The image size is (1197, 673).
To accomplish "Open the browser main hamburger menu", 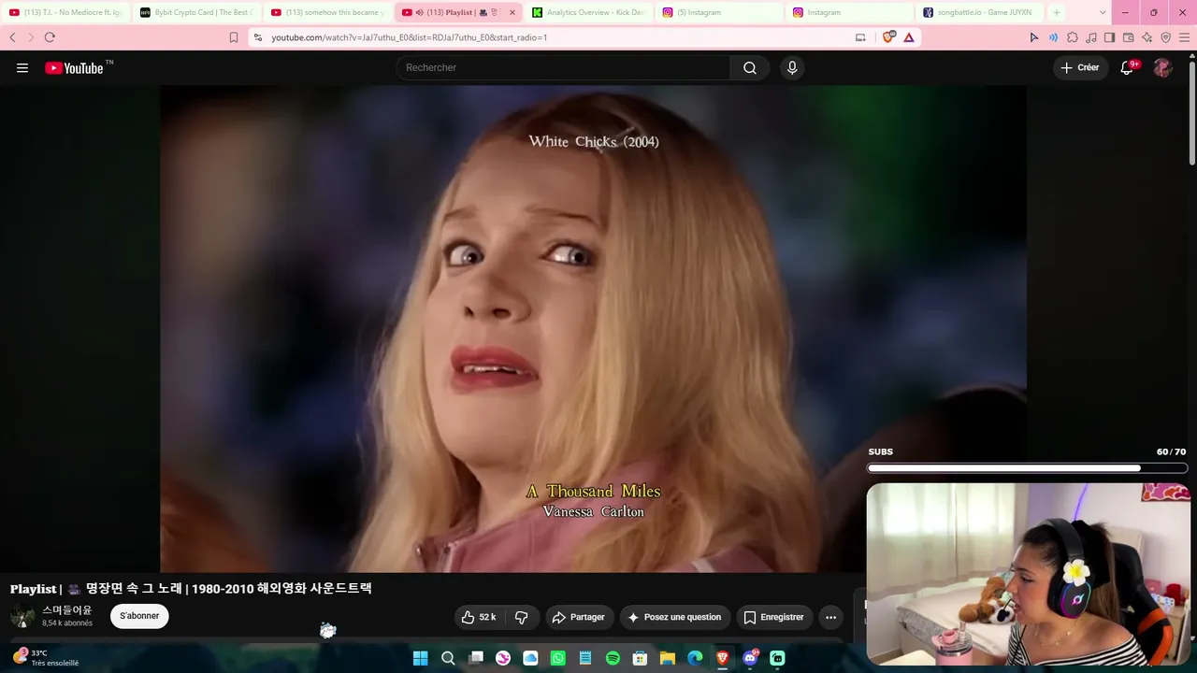I will (1184, 37).
